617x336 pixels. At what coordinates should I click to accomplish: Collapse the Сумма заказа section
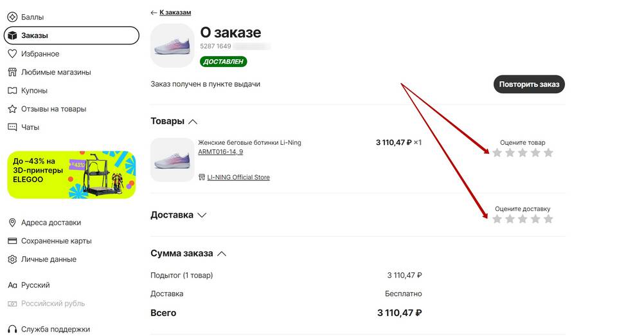click(222, 254)
